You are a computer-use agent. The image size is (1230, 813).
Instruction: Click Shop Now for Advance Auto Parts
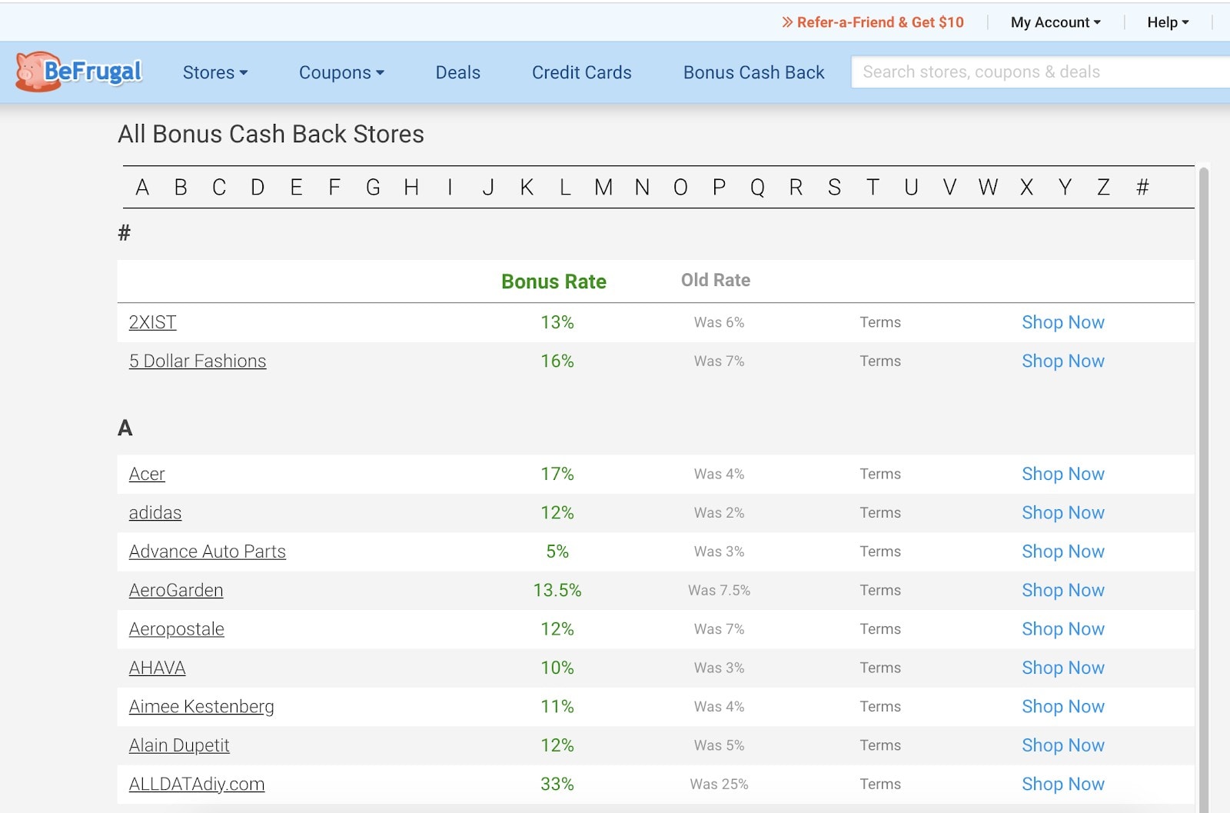(1063, 551)
